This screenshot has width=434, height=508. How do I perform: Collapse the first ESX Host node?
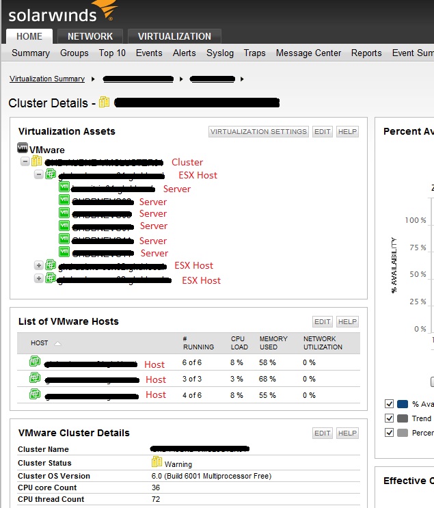[x=38, y=174]
